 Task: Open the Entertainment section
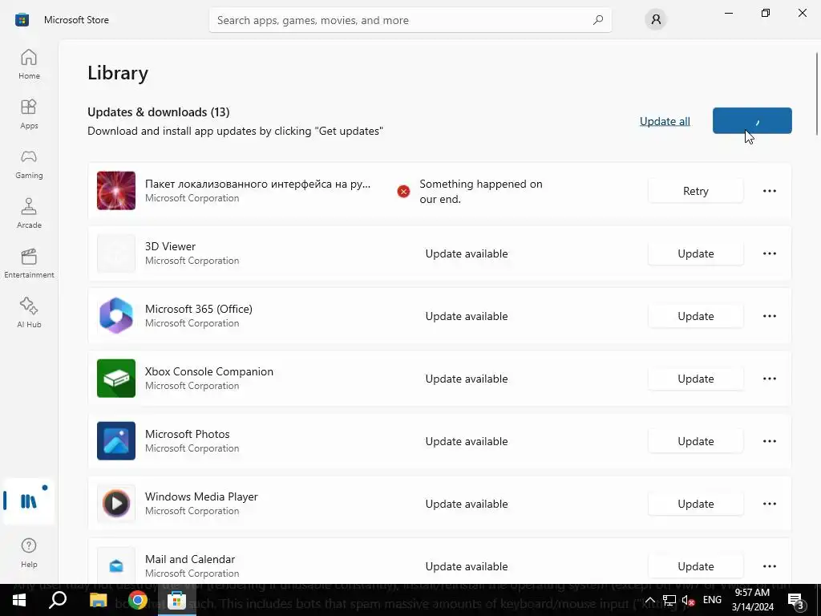[29, 263]
